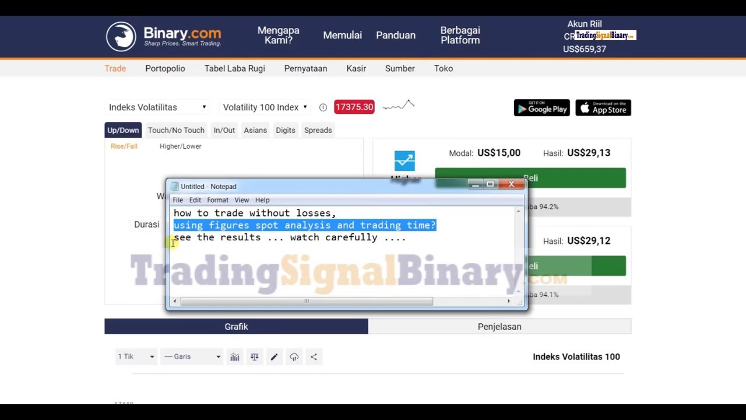This screenshot has width=746, height=420.
Task: Select the Spreads trade tab
Action: (318, 130)
